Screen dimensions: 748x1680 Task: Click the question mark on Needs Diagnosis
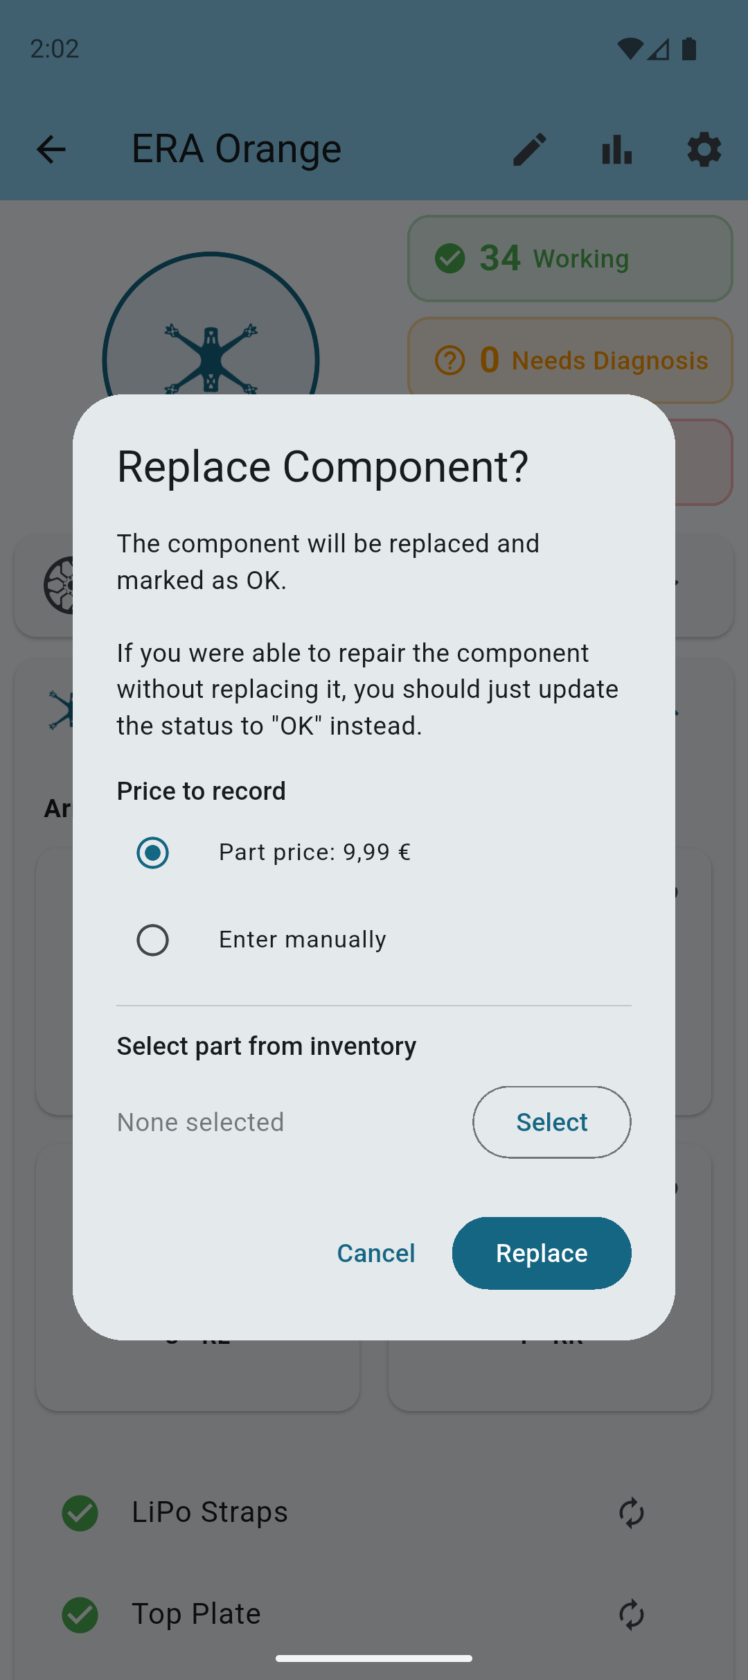point(451,360)
